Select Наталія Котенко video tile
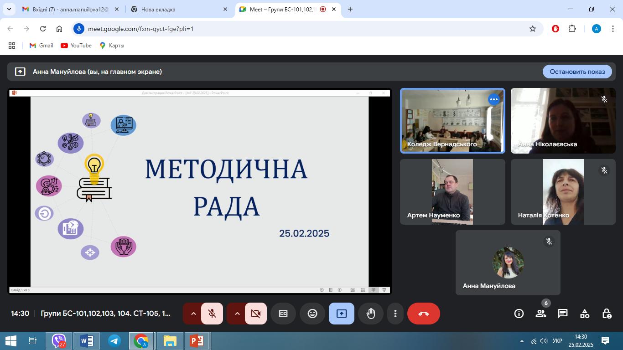Viewport: 623px width, 350px height. tap(563, 192)
